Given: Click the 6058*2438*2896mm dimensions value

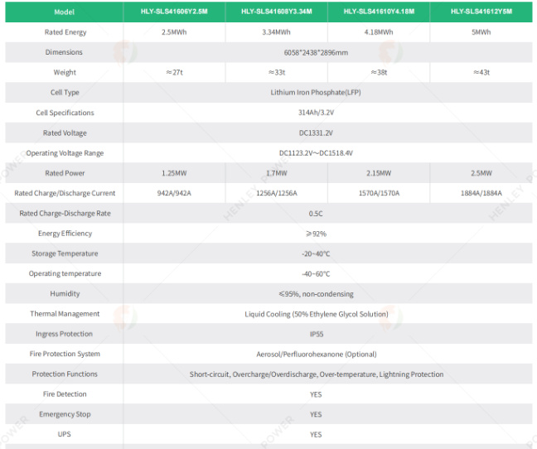Looking at the screenshot, I should coord(316,53).
